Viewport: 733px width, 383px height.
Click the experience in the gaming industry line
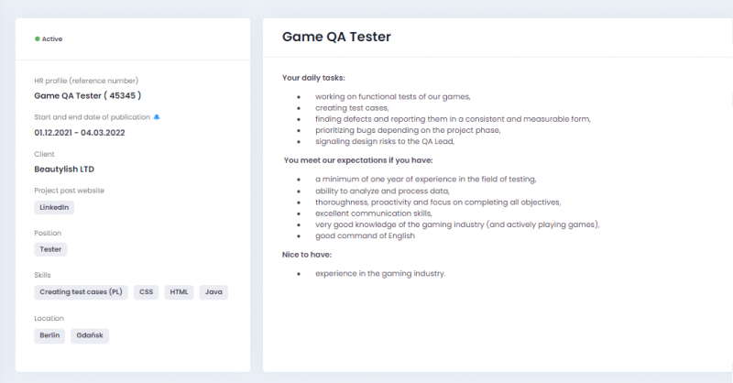pos(380,274)
